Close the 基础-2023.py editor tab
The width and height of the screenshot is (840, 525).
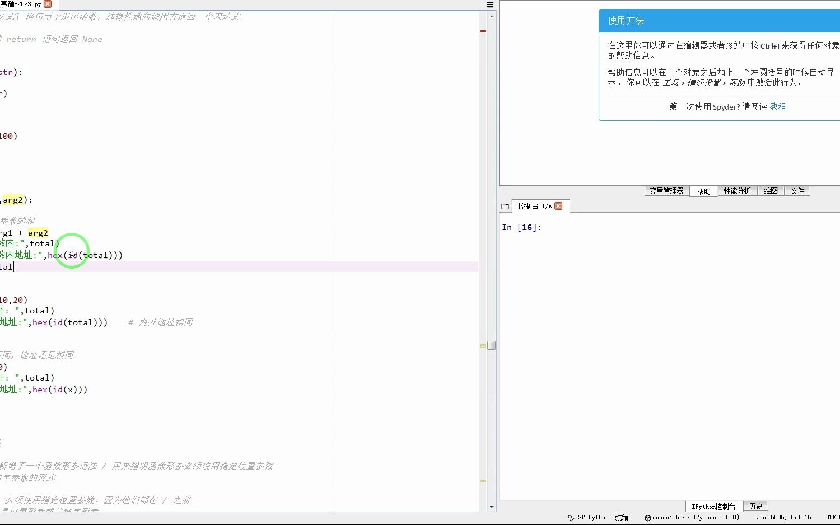[48, 4]
